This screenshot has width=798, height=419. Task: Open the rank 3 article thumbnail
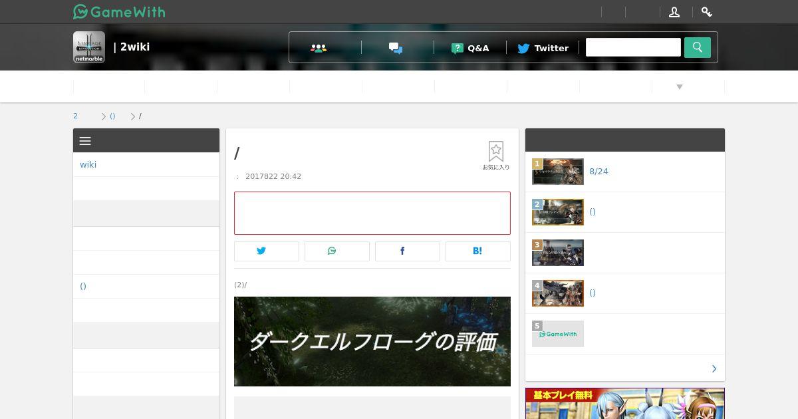pyautogui.click(x=558, y=253)
